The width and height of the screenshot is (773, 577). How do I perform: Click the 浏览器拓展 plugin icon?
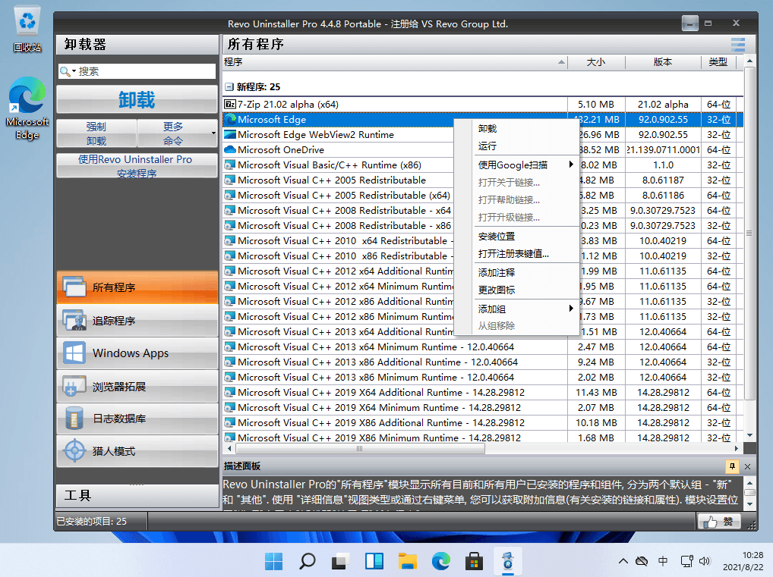pos(74,387)
